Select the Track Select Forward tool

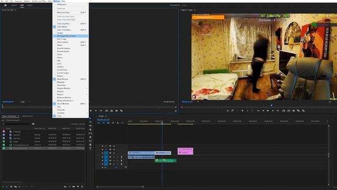[x=90, y=122]
